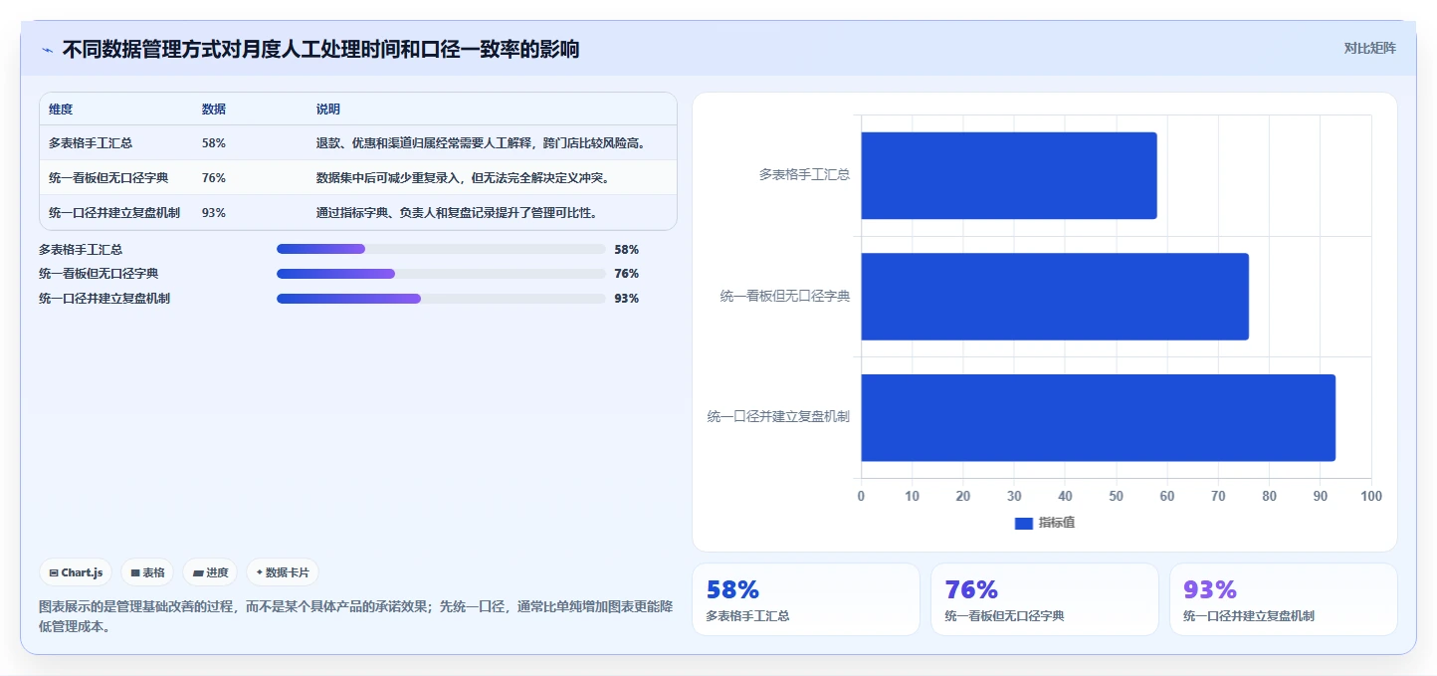
Task: Click the 76% data card
Action: coord(1045,599)
